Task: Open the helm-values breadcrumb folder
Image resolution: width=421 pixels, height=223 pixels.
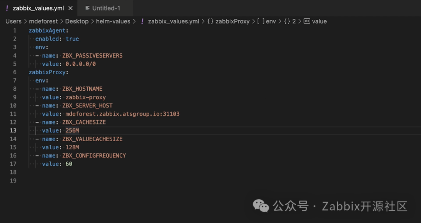Action: 113,21
